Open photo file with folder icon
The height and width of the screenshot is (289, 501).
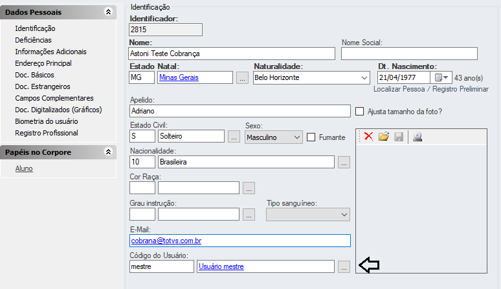pyautogui.click(x=384, y=137)
